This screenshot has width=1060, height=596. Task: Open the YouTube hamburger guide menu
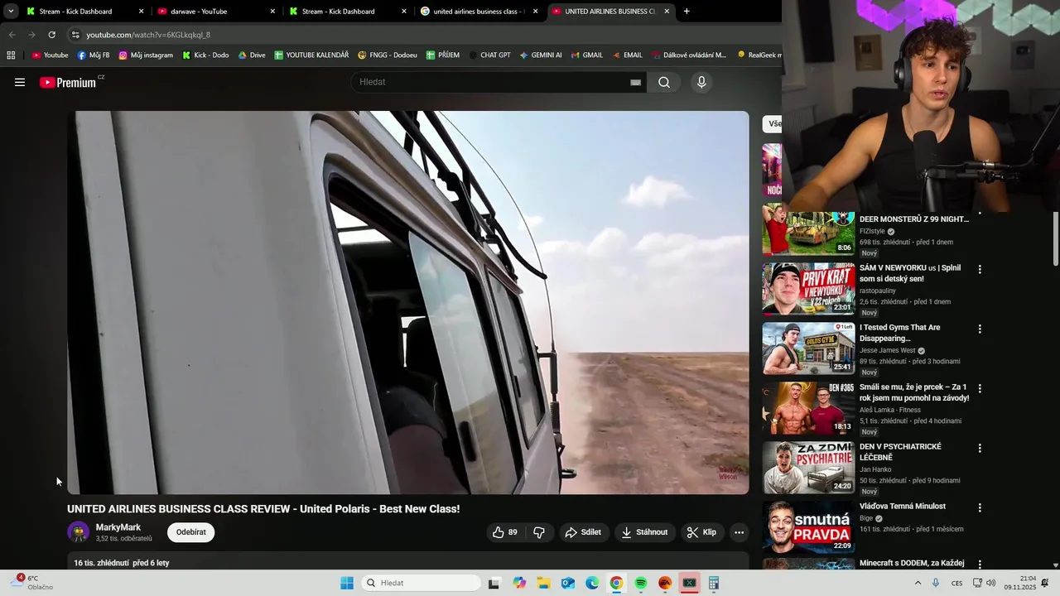(x=20, y=82)
